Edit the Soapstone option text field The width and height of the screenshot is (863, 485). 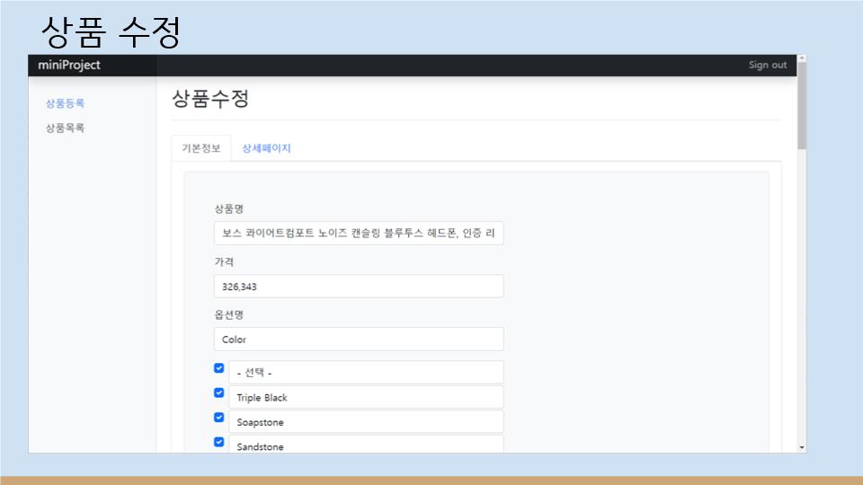(x=366, y=422)
